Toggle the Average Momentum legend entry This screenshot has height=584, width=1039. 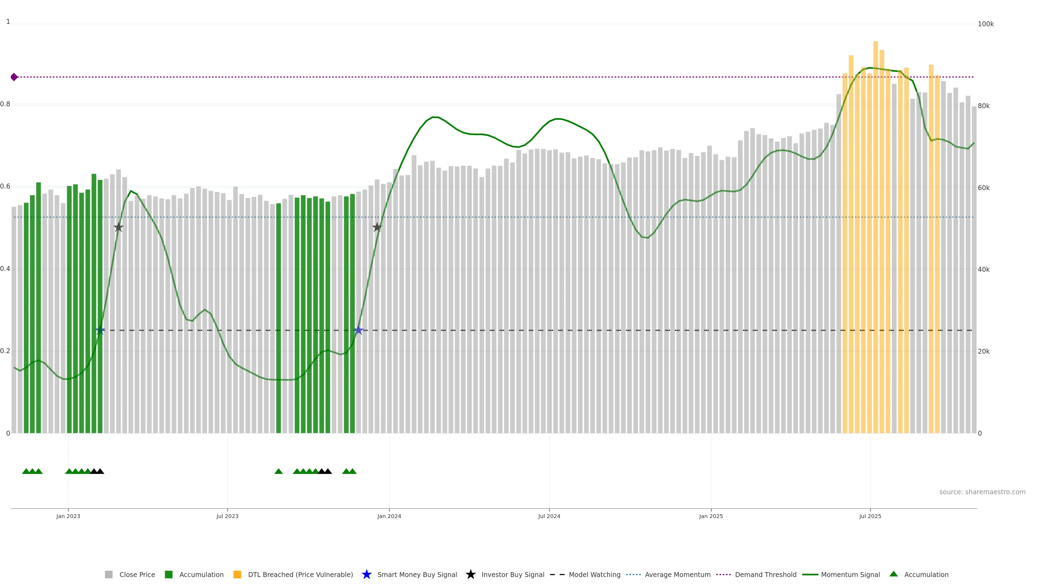pos(677,575)
